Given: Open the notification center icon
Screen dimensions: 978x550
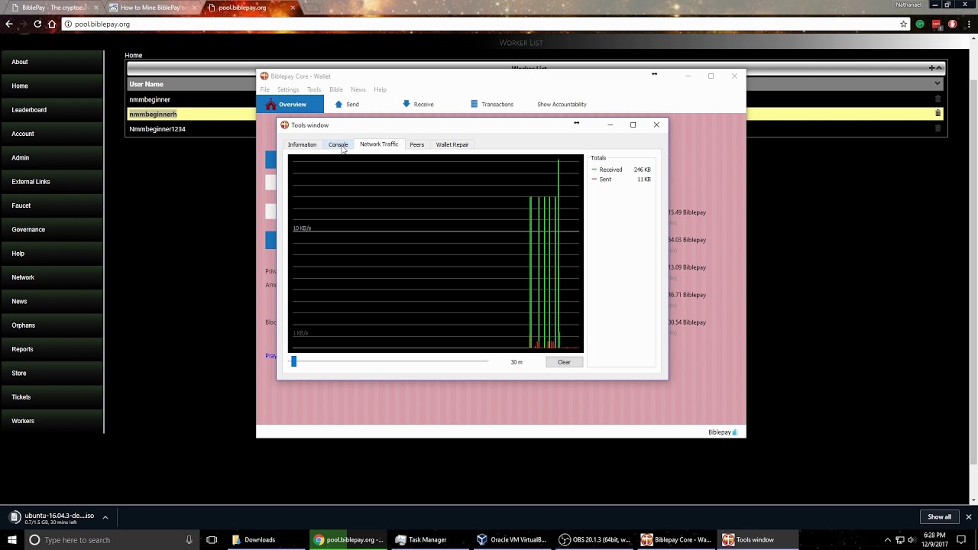Looking at the screenshot, I should point(961,540).
